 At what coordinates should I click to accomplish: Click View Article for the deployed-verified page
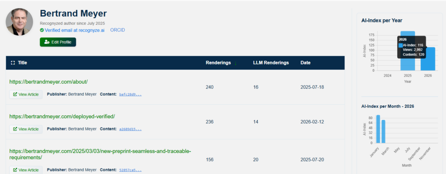[26, 129]
